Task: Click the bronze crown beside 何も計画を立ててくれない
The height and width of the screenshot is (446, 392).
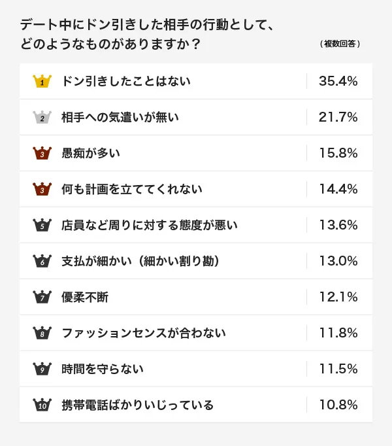Action: (x=42, y=190)
